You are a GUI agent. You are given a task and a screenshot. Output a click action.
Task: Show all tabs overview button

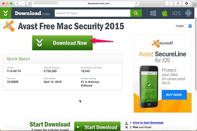(x=178, y=4)
